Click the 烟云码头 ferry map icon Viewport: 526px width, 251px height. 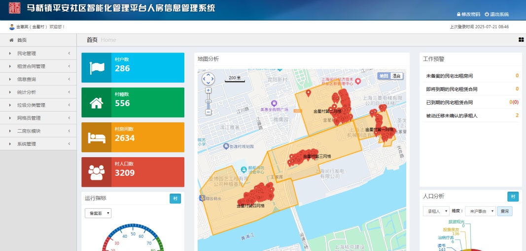[202, 198]
